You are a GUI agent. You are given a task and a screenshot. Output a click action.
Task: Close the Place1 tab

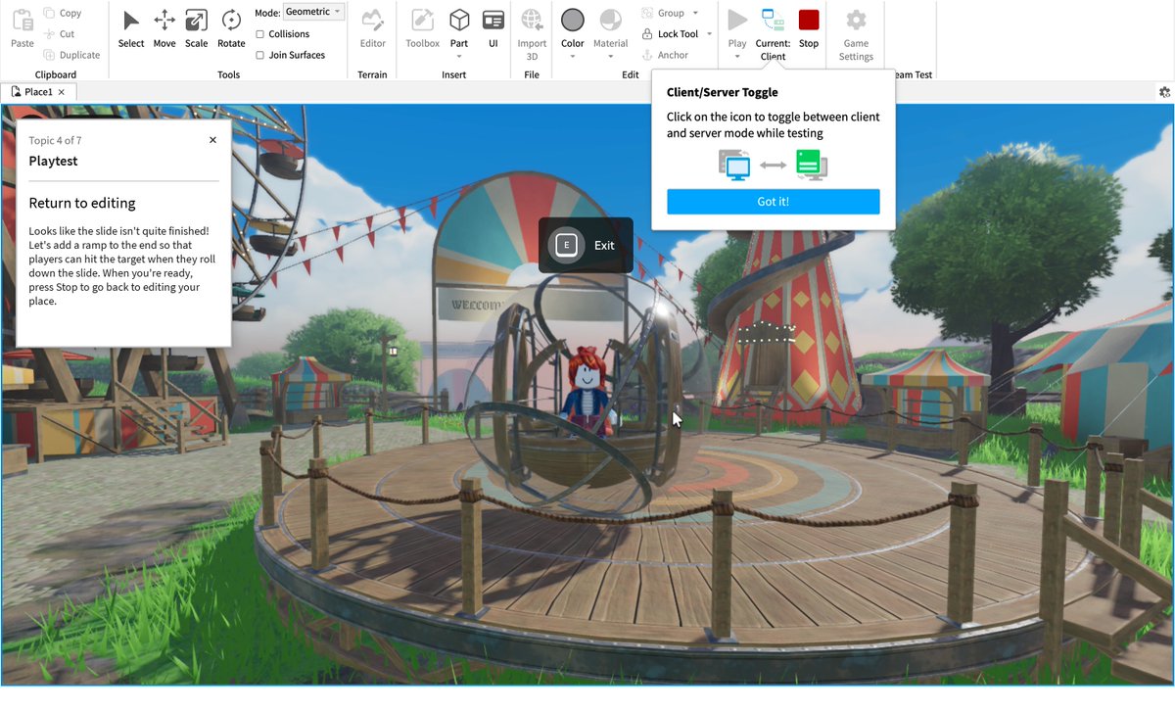click(x=61, y=92)
